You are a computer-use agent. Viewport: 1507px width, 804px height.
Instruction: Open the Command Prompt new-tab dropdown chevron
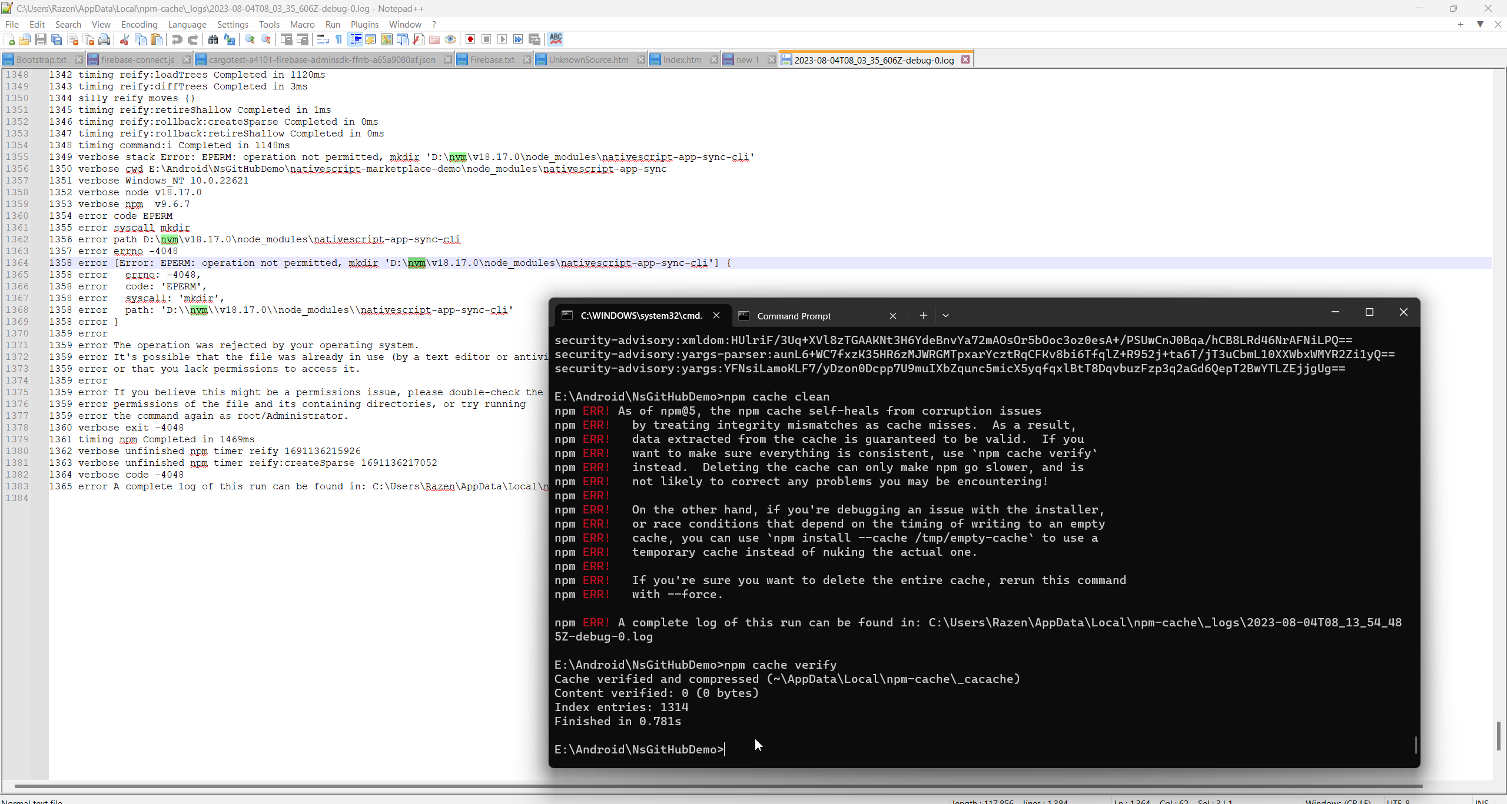coord(945,315)
